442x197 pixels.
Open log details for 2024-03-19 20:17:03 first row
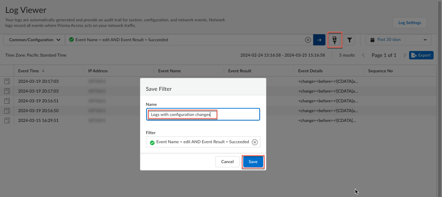point(7,81)
